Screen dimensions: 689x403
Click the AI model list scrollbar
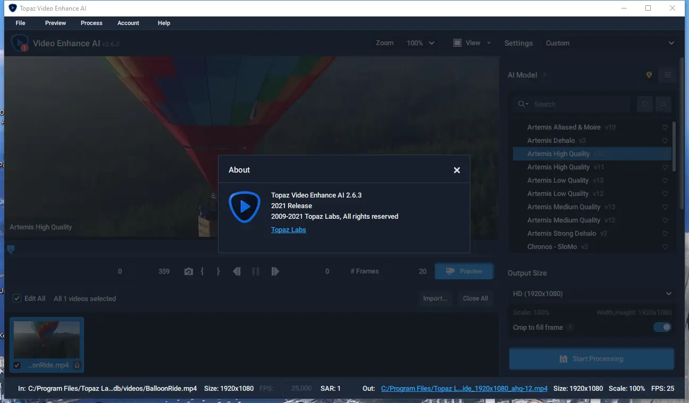tap(674, 147)
